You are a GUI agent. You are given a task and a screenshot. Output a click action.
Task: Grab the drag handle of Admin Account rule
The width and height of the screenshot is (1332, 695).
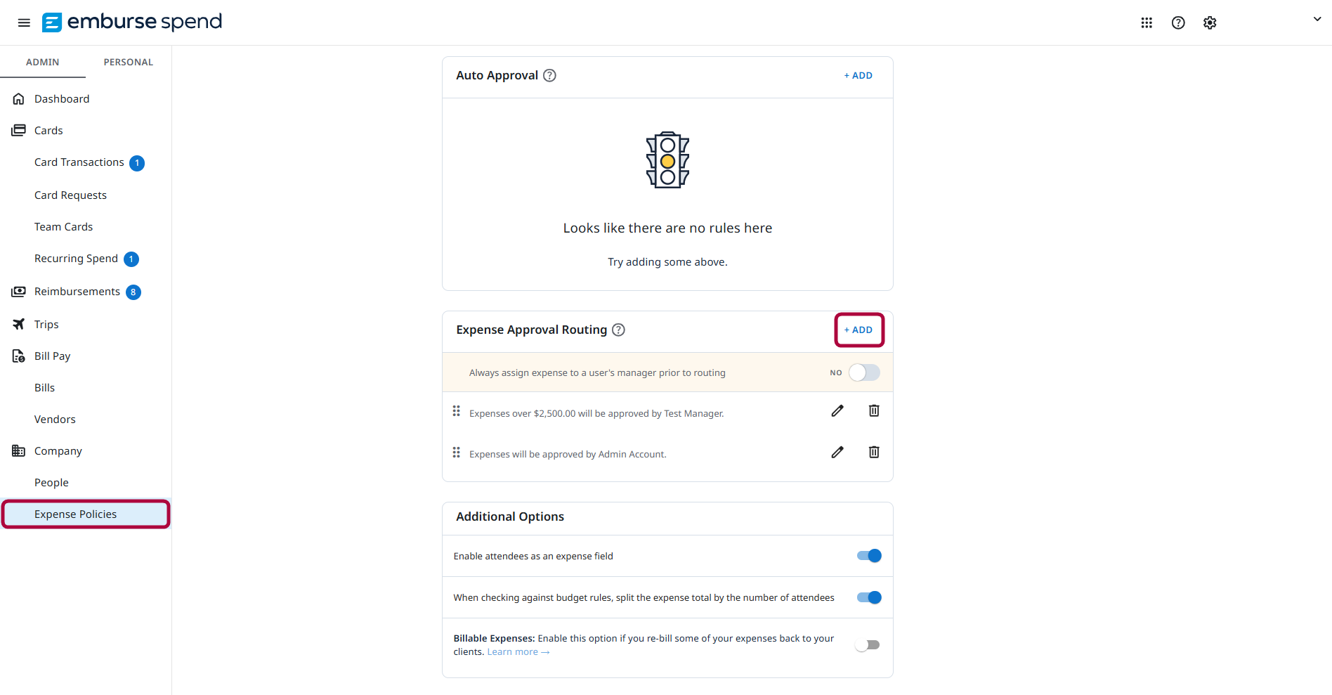[x=456, y=452]
